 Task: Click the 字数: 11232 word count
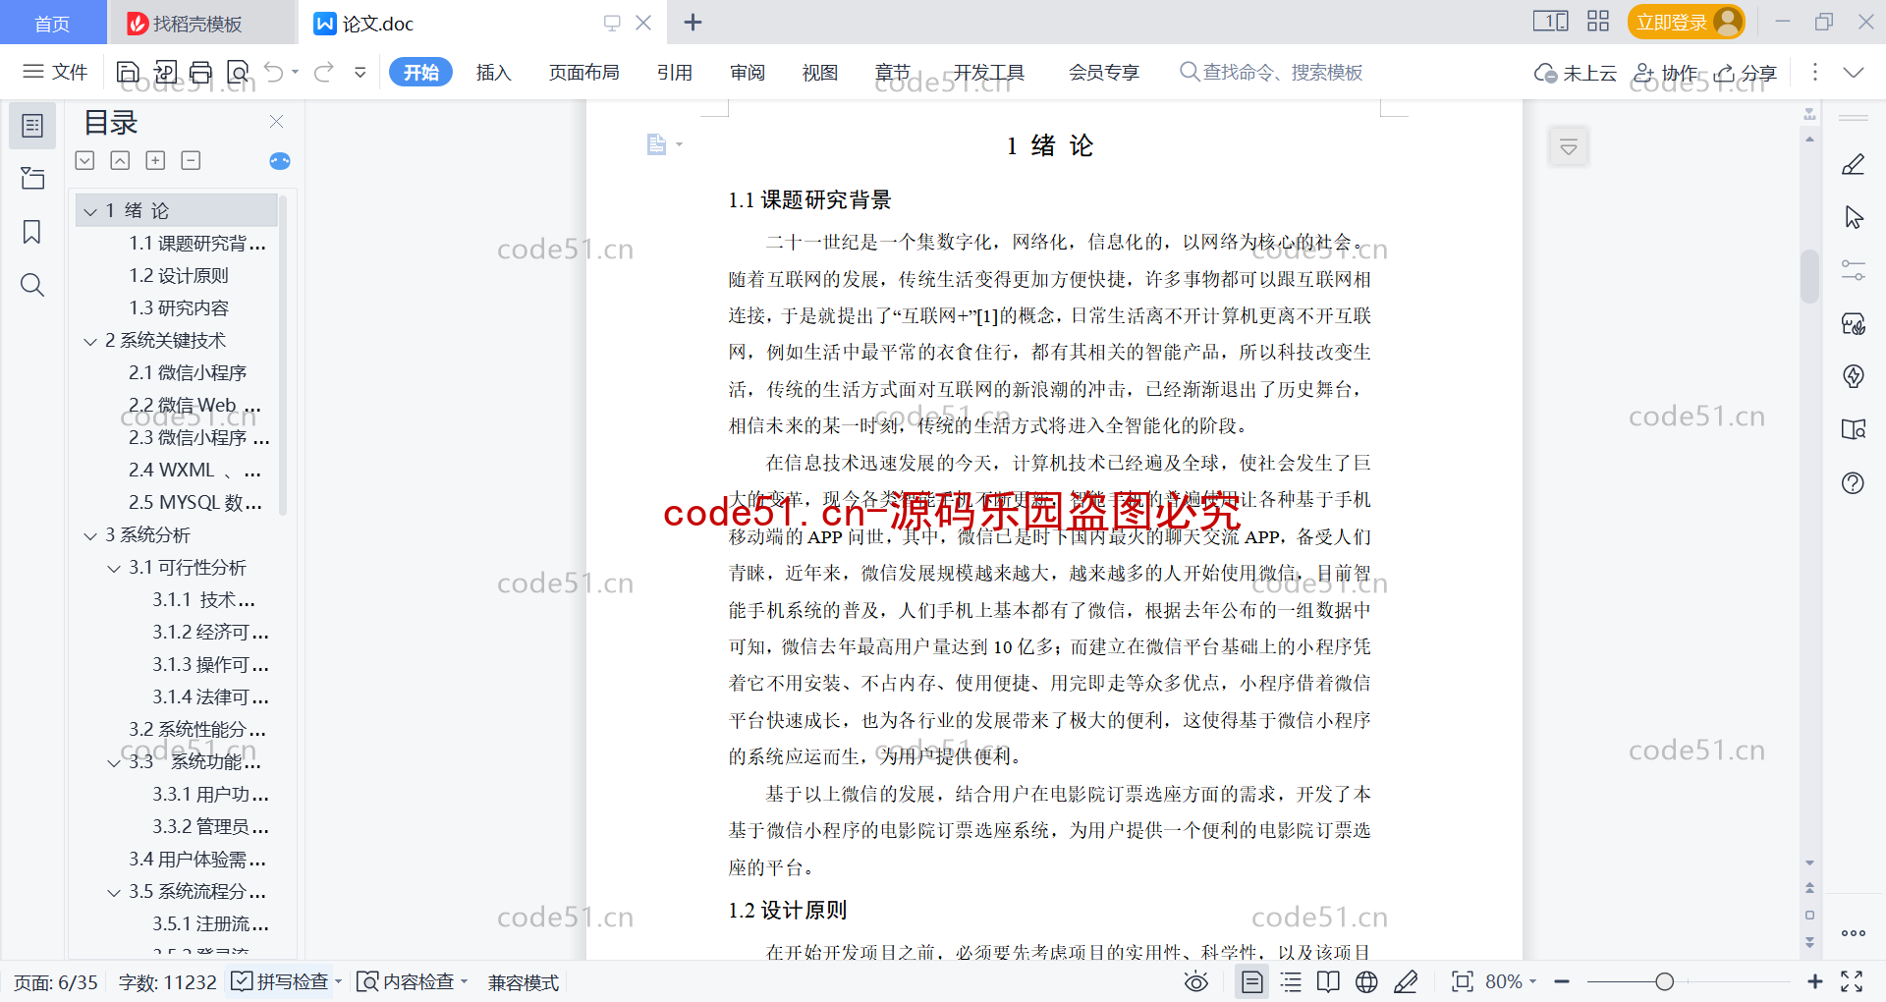[167, 982]
